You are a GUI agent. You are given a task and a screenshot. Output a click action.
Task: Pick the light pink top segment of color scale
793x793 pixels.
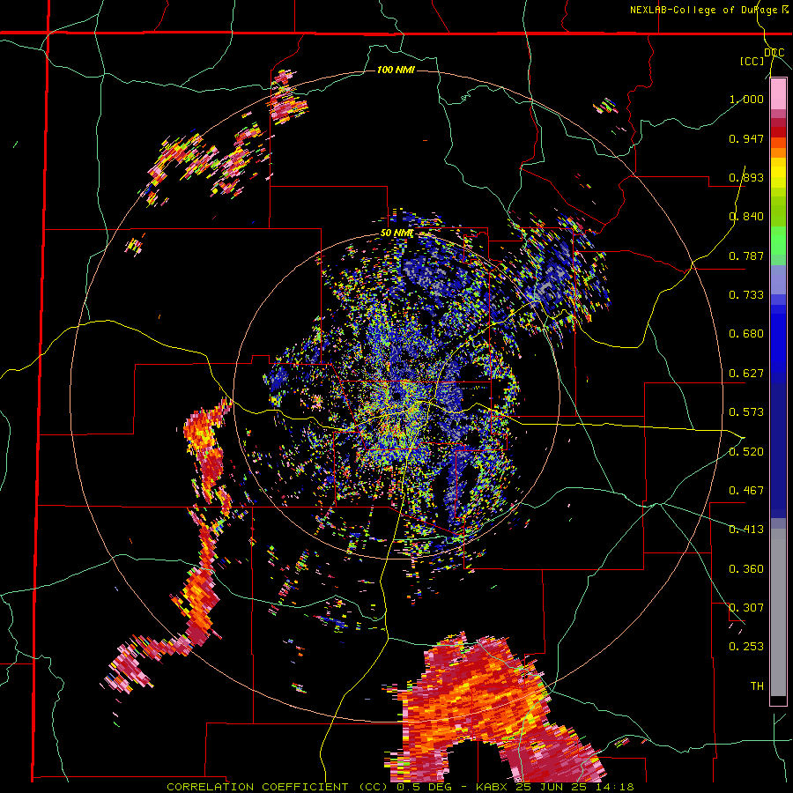[x=778, y=94]
